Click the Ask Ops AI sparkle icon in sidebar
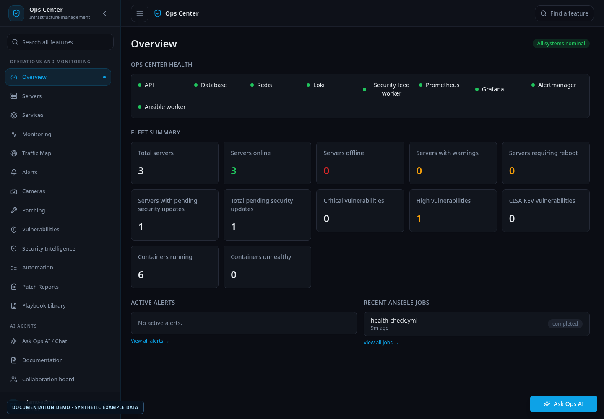 pyautogui.click(x=14, y=341)
